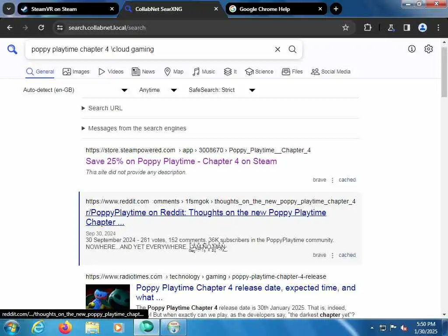Screen dimensions: 448x336
Task: Select the Music search category
Action: click(204, 72)
